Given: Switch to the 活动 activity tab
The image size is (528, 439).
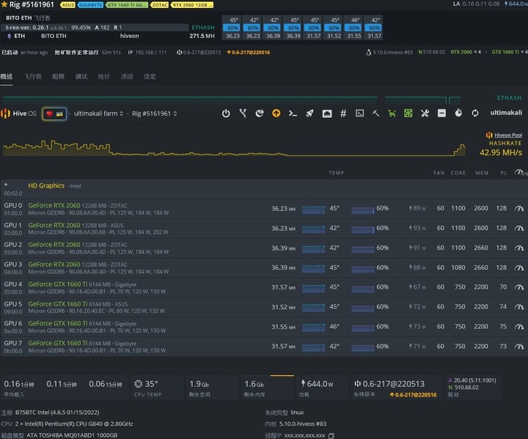Looking at the screenshot, I should click(x=127, y=76).
